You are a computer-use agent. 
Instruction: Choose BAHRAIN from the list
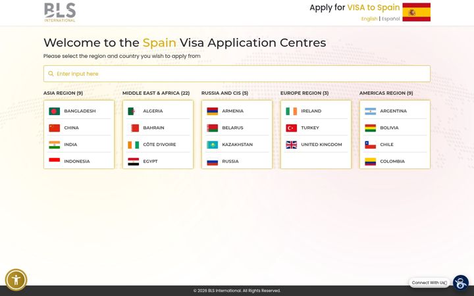point(153,128)
